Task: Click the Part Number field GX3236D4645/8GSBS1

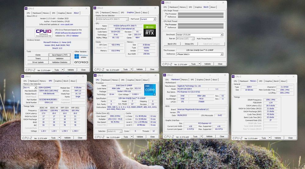Action: click(x=48, y=99)
